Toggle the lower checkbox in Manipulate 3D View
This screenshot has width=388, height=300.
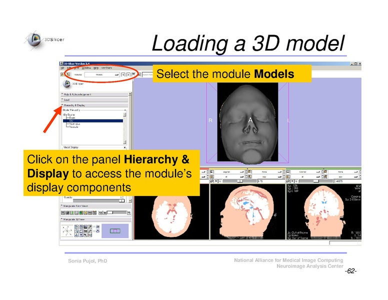click(x=94, y=231)
